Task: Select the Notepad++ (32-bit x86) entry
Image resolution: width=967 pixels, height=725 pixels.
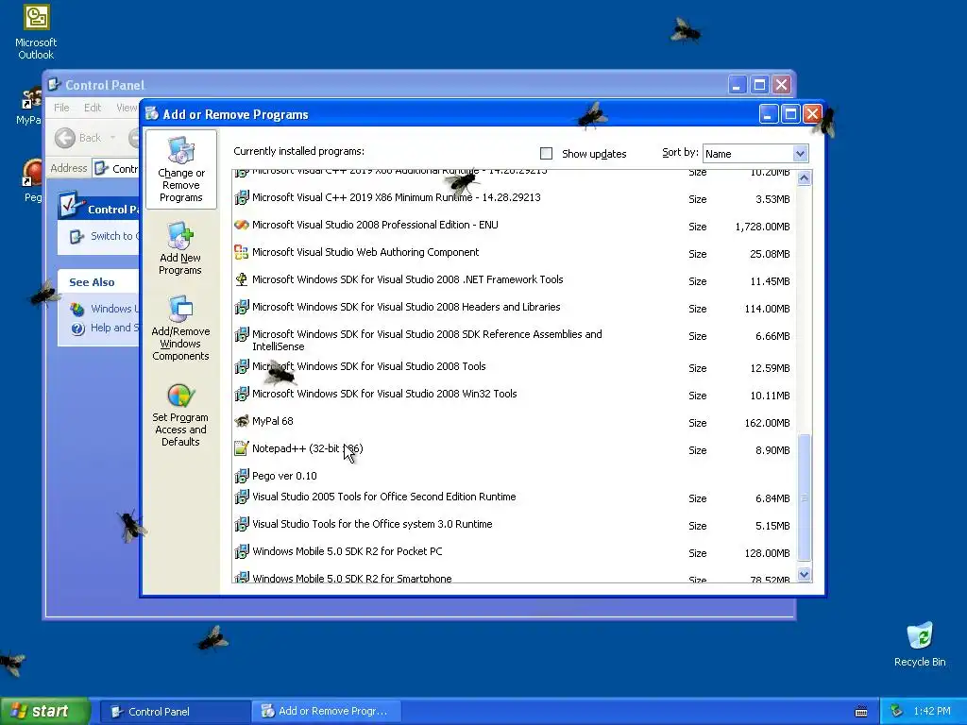Action: [x=307, y=448]
